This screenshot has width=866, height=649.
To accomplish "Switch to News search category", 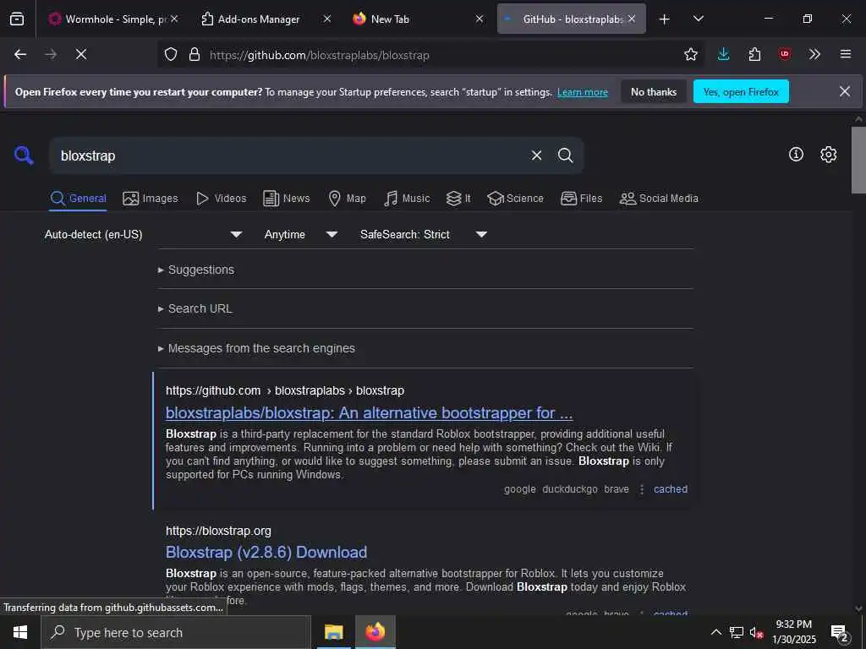I will 287,199.
